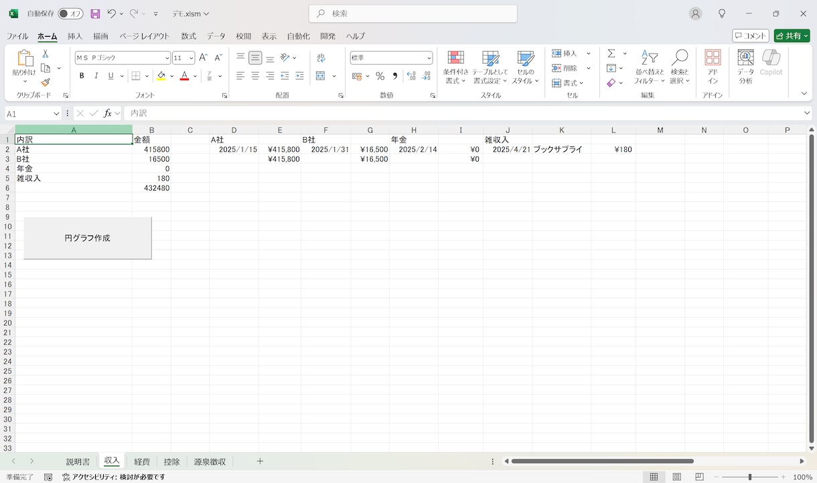Open the 挿入 (Insert) ribbon tab
The image size is (817, 483).
coord(75,36)
